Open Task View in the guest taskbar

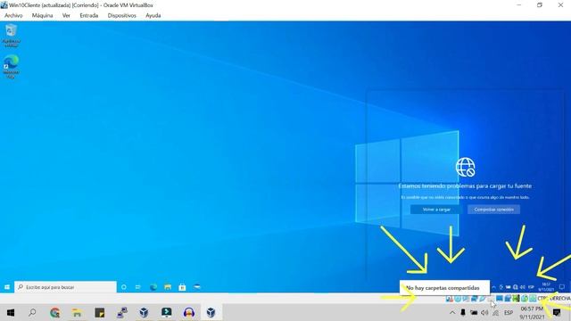[138, 287]
